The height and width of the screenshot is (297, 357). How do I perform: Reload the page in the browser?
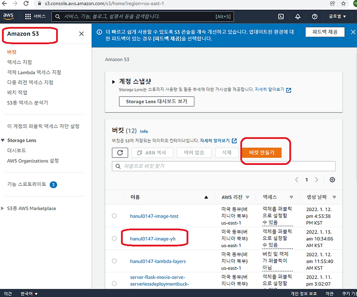coord(26,3)
